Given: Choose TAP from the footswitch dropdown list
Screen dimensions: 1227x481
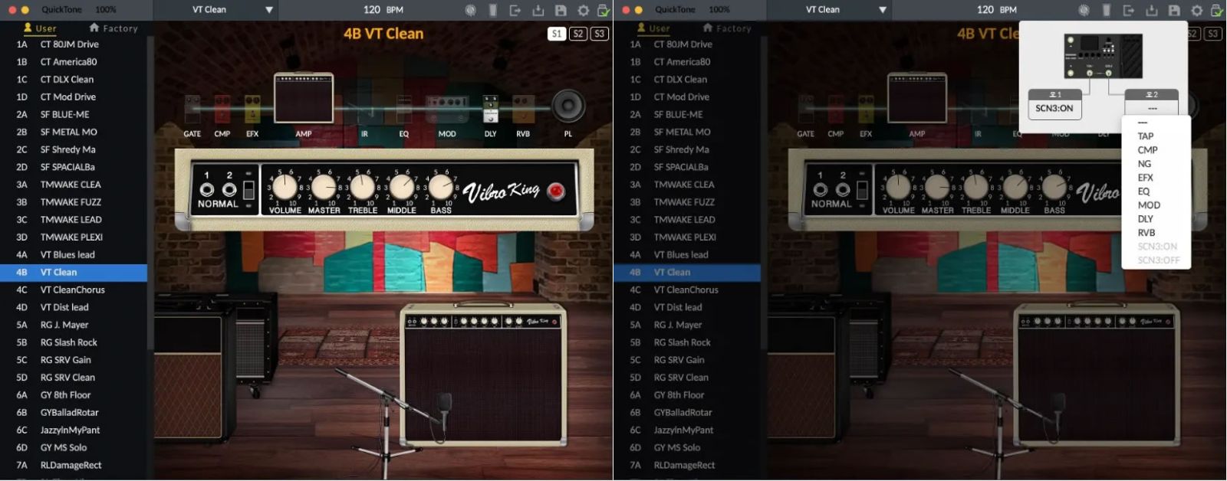Looking at the screenshot, I should [x=1146, y=136].
